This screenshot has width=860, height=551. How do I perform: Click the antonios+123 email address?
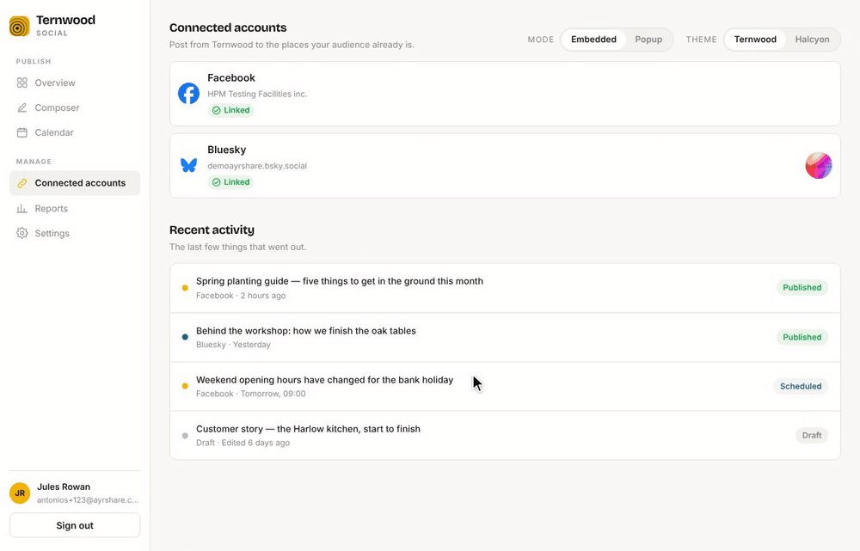88,500
